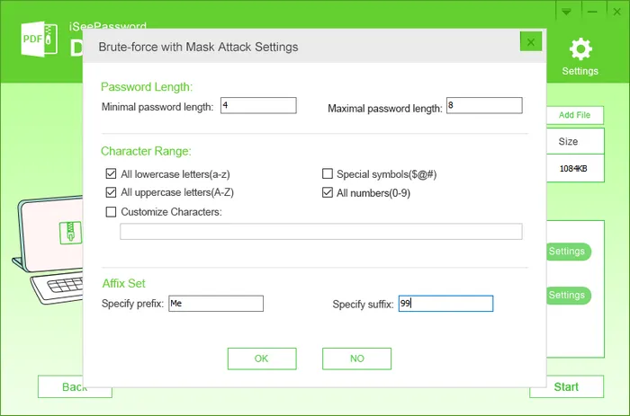
Task: Click the laptop zip illustration
Action: tap(49, 249)
